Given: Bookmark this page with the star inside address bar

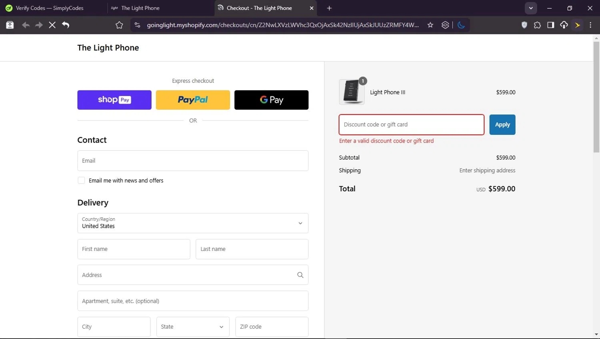Looking at the screenshot, I should coord(430,25).
